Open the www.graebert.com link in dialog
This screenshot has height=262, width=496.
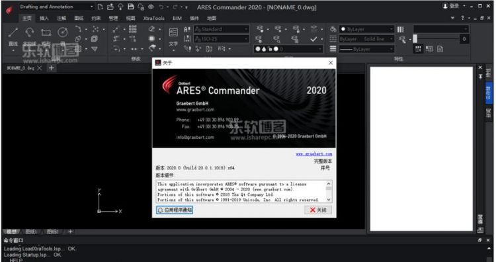[x=313, y=153]
